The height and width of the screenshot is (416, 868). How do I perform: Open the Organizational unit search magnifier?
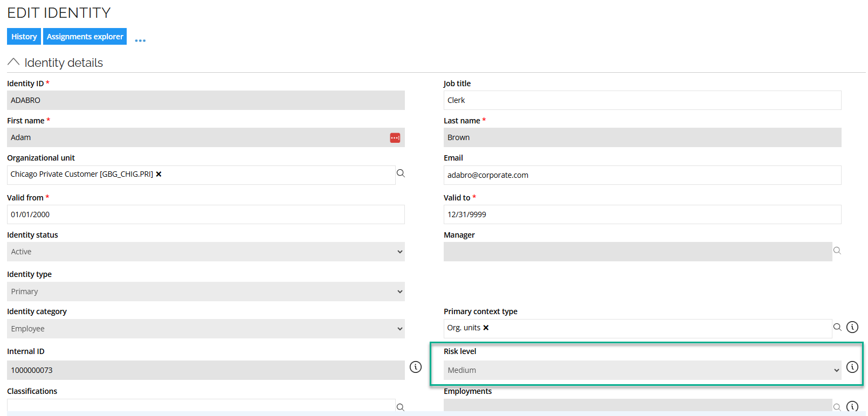[401, 174]
